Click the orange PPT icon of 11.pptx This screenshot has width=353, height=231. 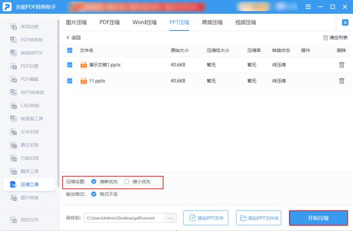pyautogui.click(x=83, y=81)
